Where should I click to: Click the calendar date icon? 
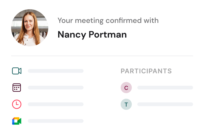[17, 87]
